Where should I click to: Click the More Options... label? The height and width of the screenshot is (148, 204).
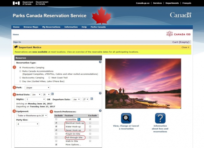[x=73, y=145]
